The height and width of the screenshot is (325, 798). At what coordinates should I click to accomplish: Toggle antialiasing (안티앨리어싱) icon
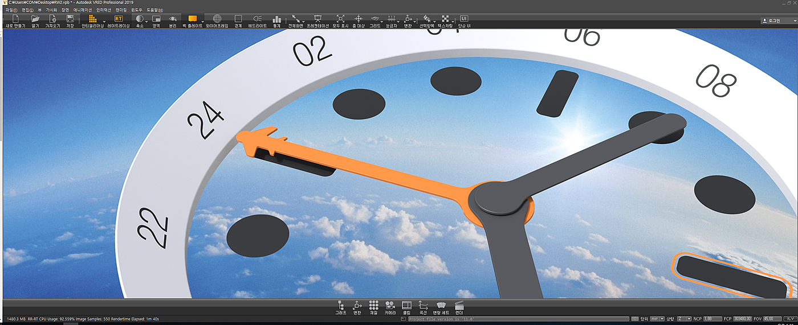93,19
